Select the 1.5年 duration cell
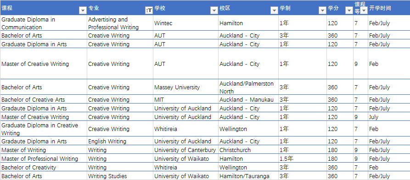This screenshot has height=180, width=410. (303, 158)
